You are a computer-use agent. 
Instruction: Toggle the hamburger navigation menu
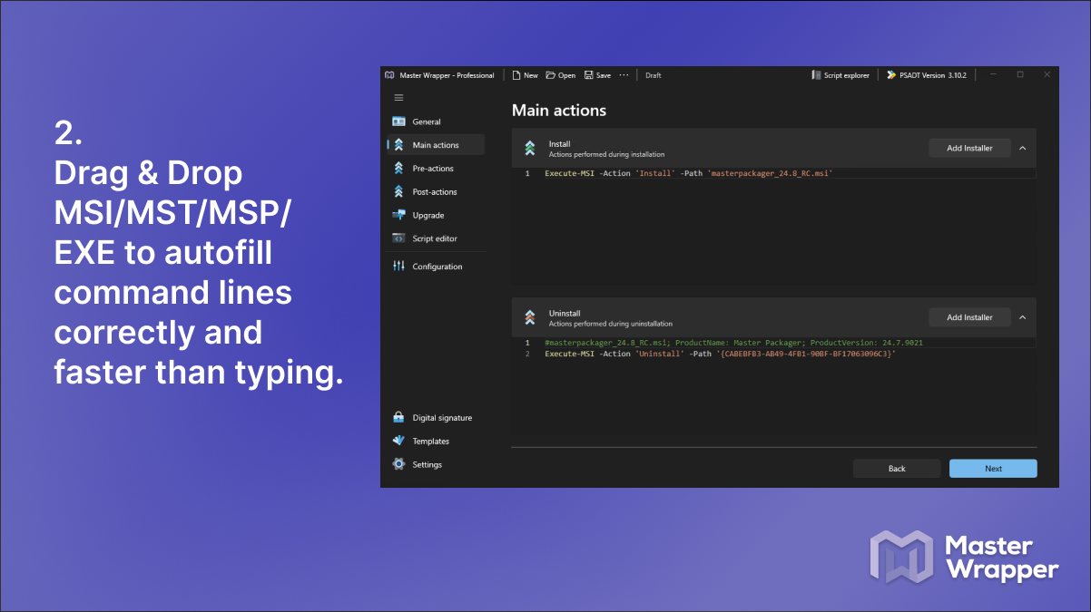tap(398, 97)
